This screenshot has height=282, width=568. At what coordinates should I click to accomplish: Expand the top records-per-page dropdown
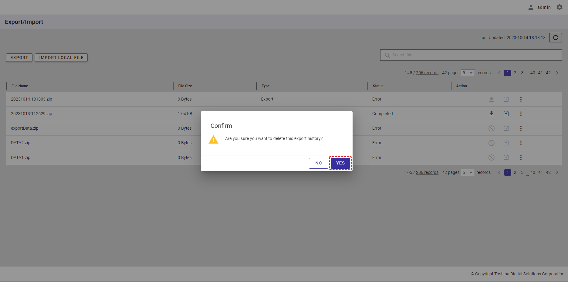pyautogui.click(x=468, y=73)
